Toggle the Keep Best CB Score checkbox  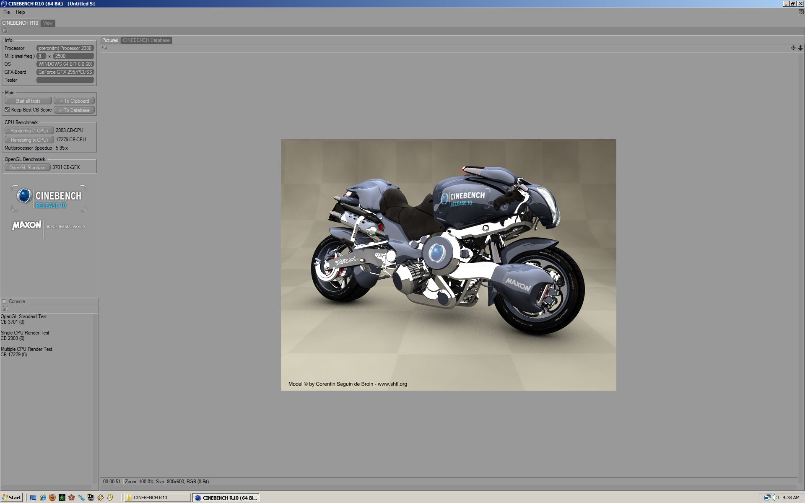pyautogui.click(x=7, y=110)
